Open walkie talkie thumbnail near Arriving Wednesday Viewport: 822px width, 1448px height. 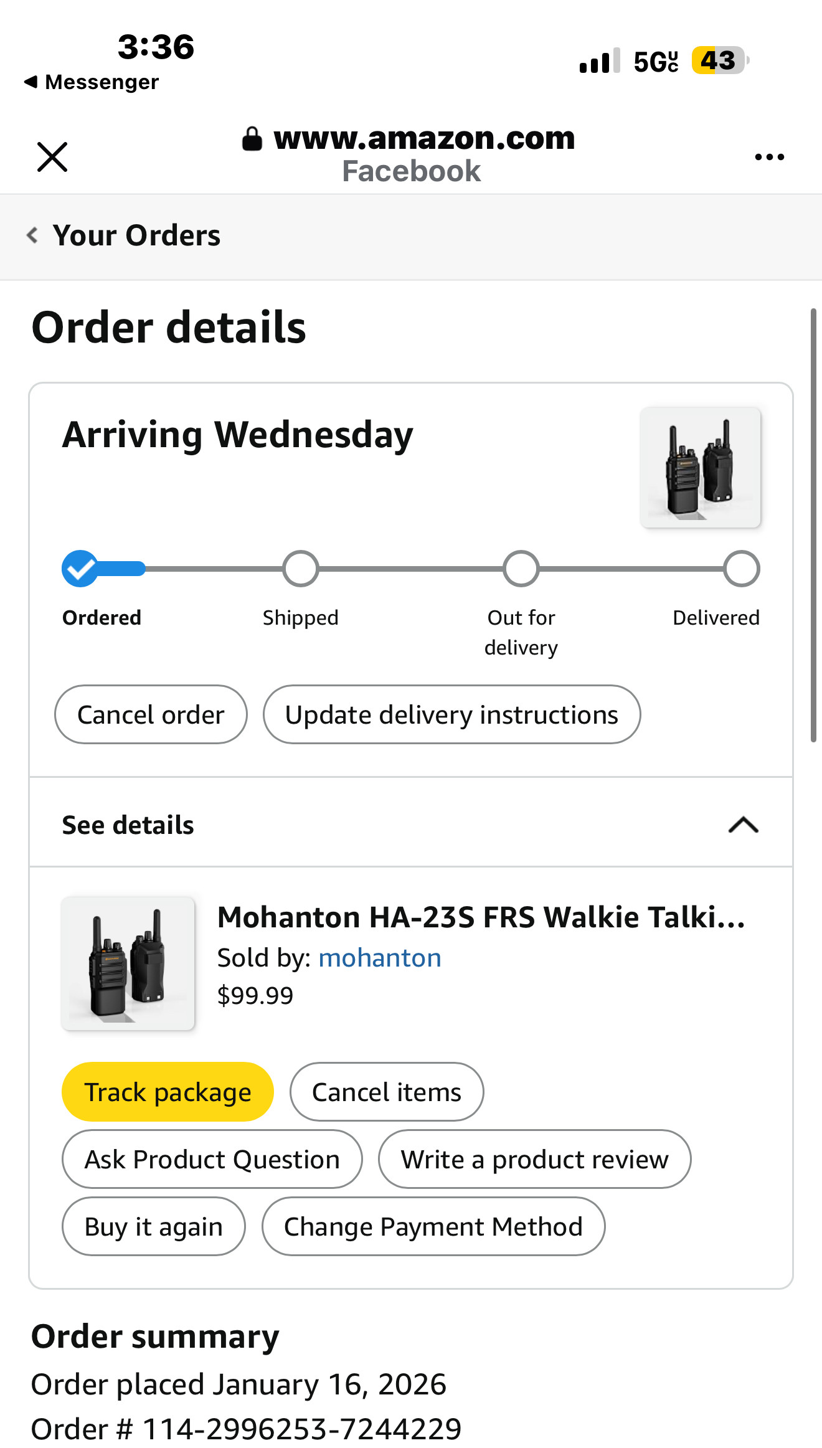701,468
